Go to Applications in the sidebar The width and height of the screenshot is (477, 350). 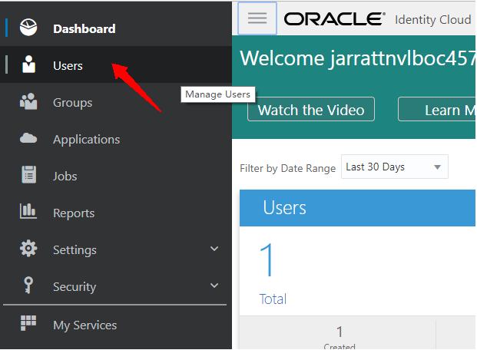click(x=86, y=140)
